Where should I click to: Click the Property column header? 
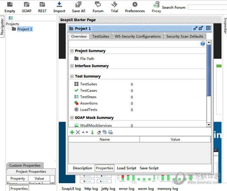(x=17, y=178)
